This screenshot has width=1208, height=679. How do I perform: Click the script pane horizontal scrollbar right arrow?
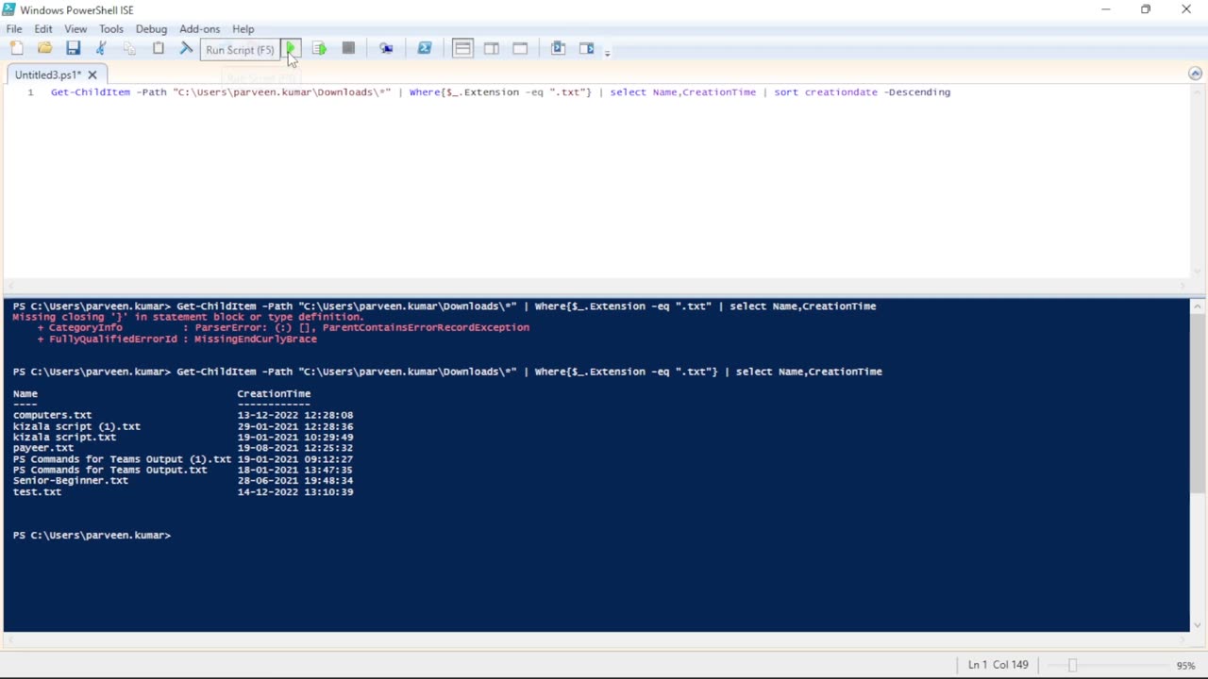point(1183,286)
